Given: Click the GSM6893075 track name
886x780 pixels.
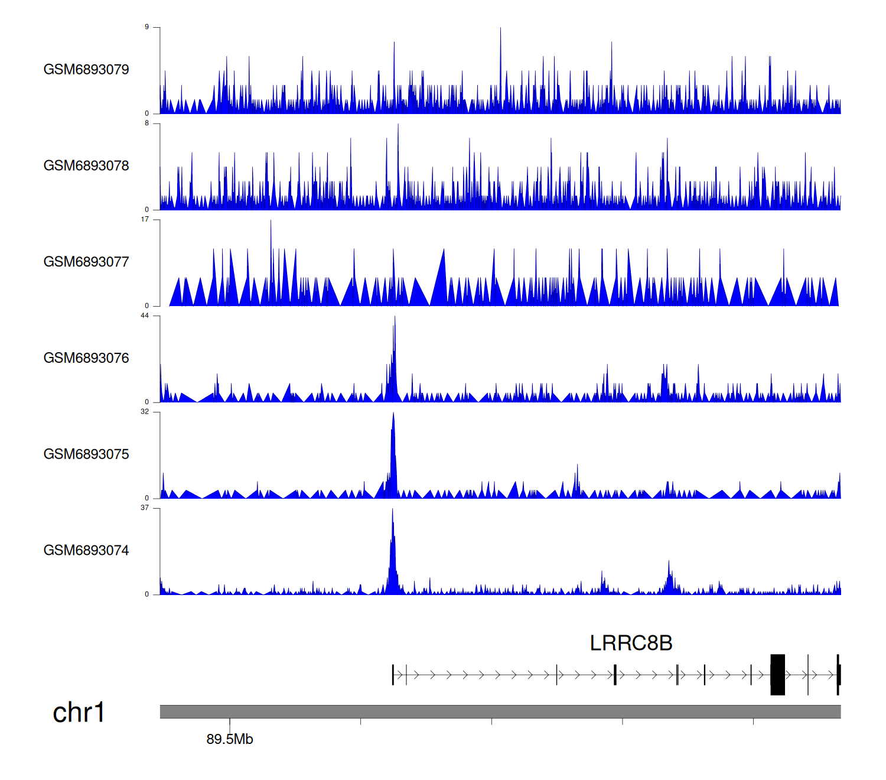Looking at the screenshot, I should point(86,454).
